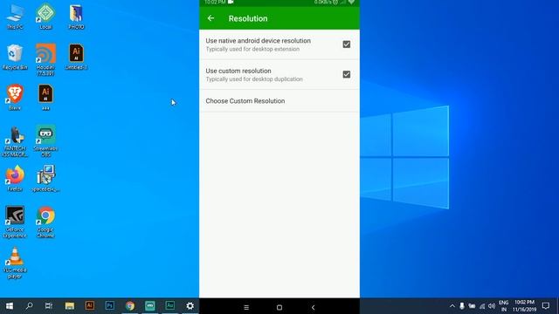Select the 'aaa' Illustrator file icon
Screen dimensions: 559x314
pos(45,98)
